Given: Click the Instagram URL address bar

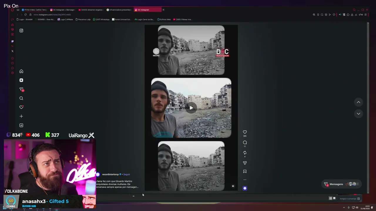Looking at the screenshot, I should point(52,15).
